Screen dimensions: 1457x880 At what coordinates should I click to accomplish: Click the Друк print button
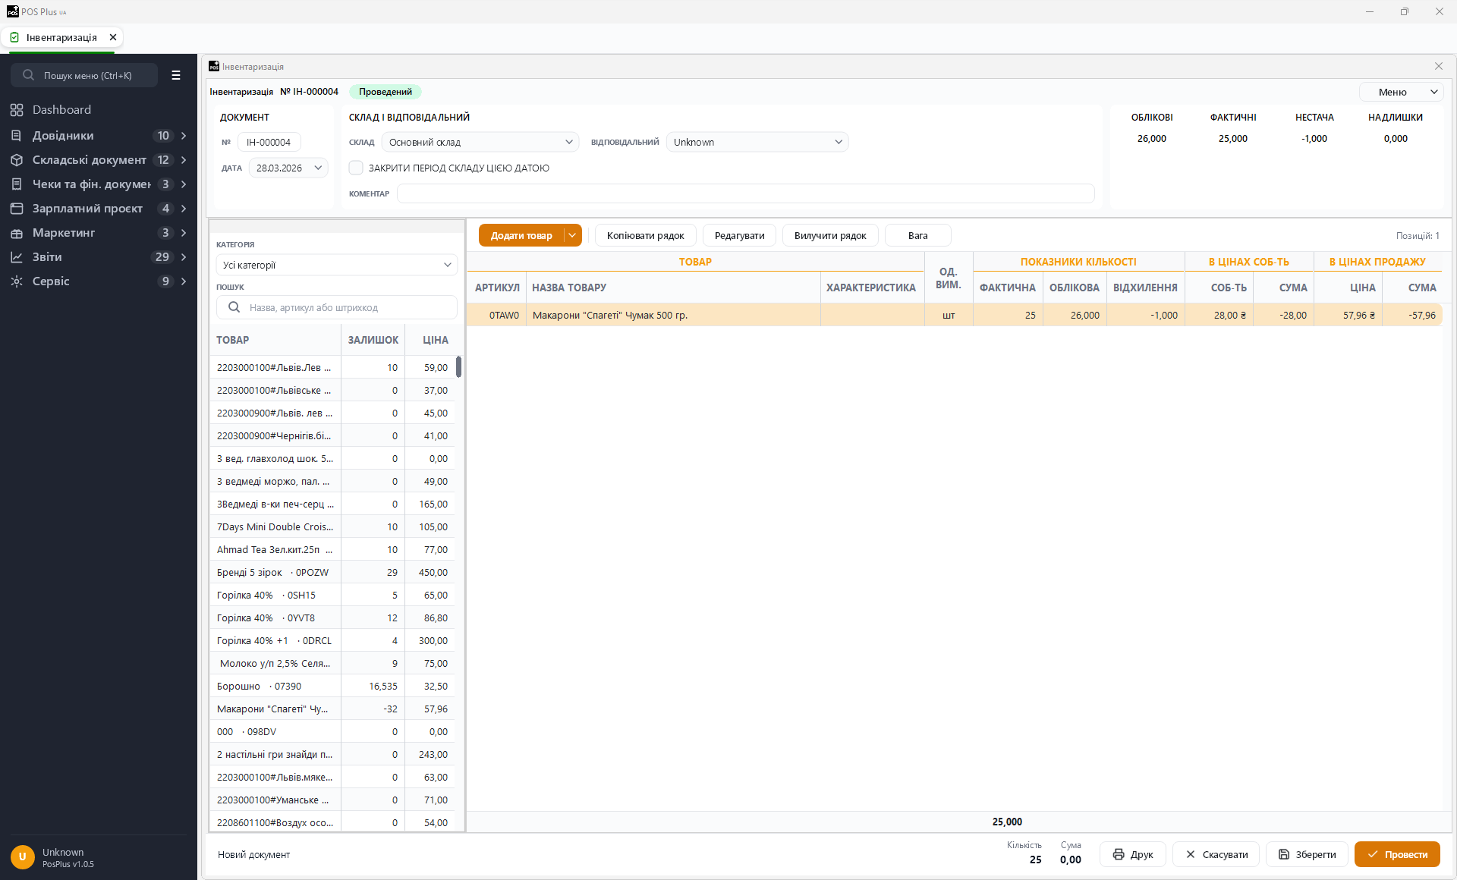1133,854
